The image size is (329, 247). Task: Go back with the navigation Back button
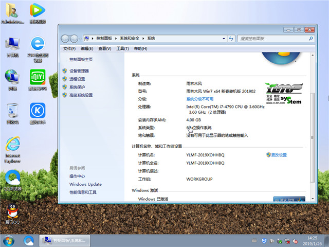[65, 39]
